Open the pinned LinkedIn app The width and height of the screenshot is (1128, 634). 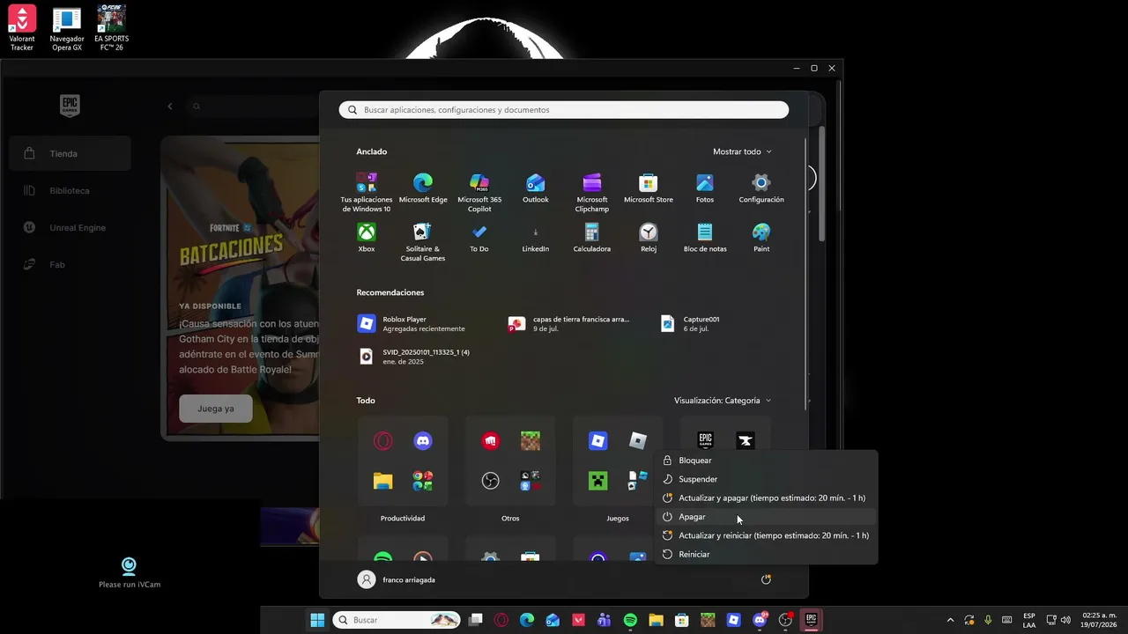coord(536,237)
